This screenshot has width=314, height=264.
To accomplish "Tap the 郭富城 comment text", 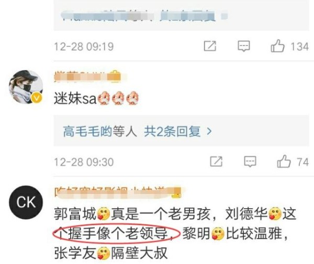I will [175, 233].
